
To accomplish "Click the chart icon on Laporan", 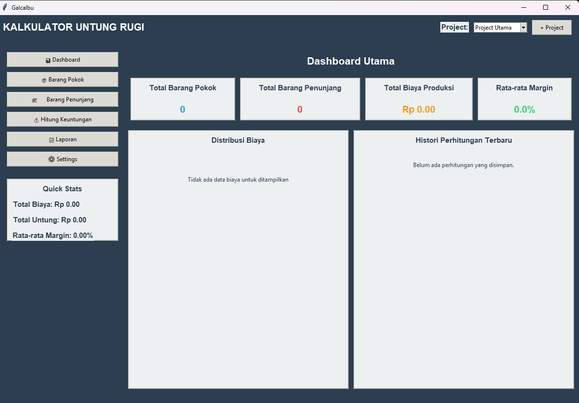I will pos(51,140).
